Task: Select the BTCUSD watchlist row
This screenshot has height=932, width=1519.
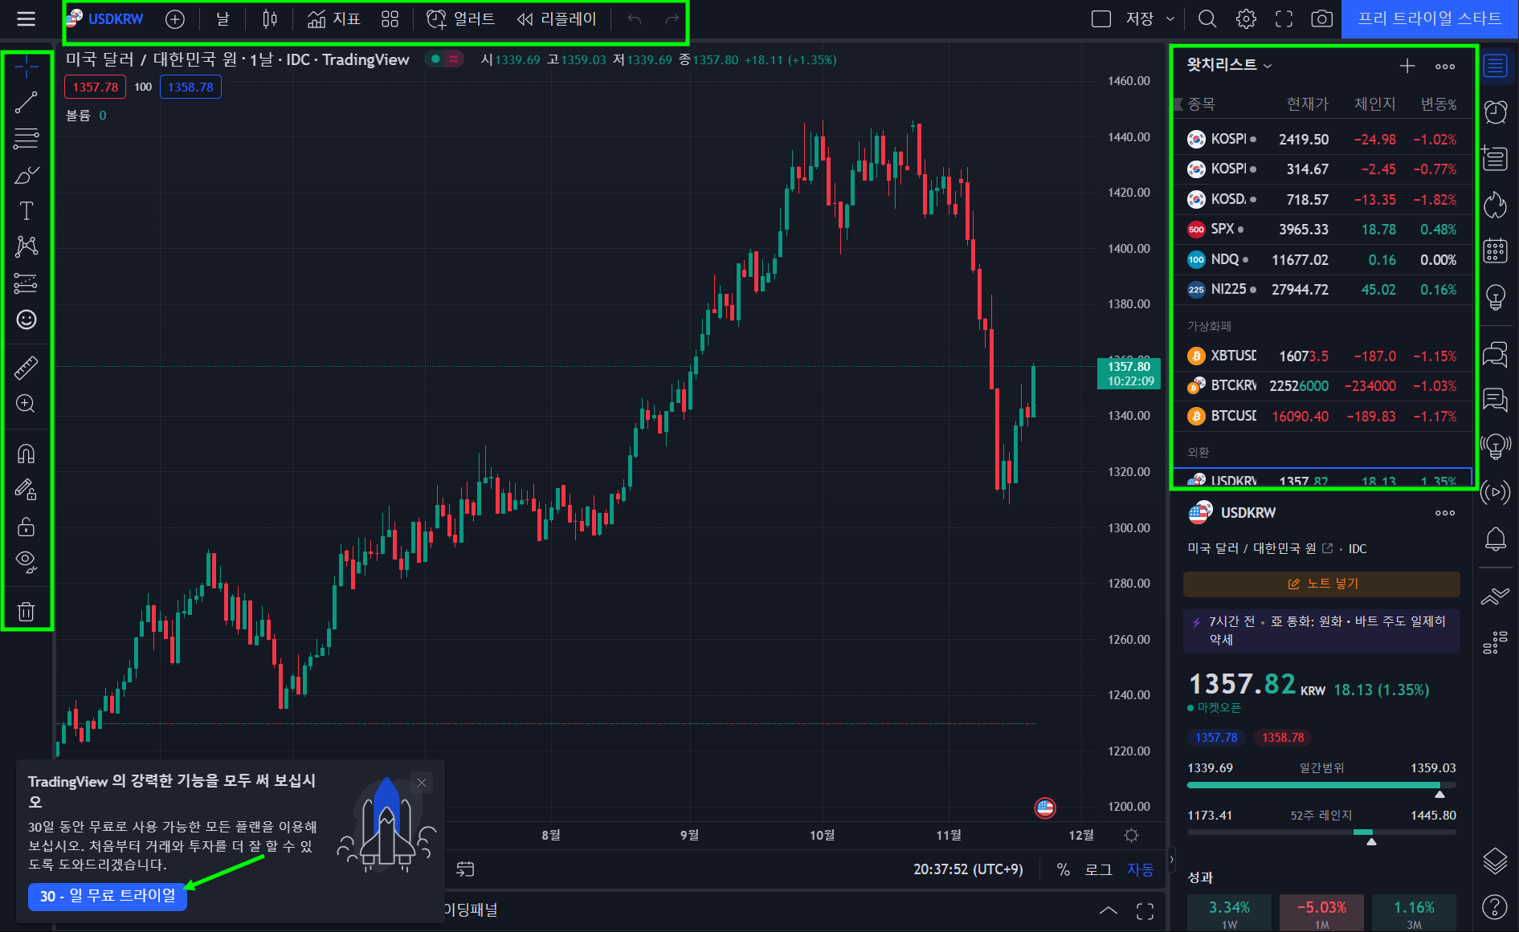Action: click(x=1322, y=416)
